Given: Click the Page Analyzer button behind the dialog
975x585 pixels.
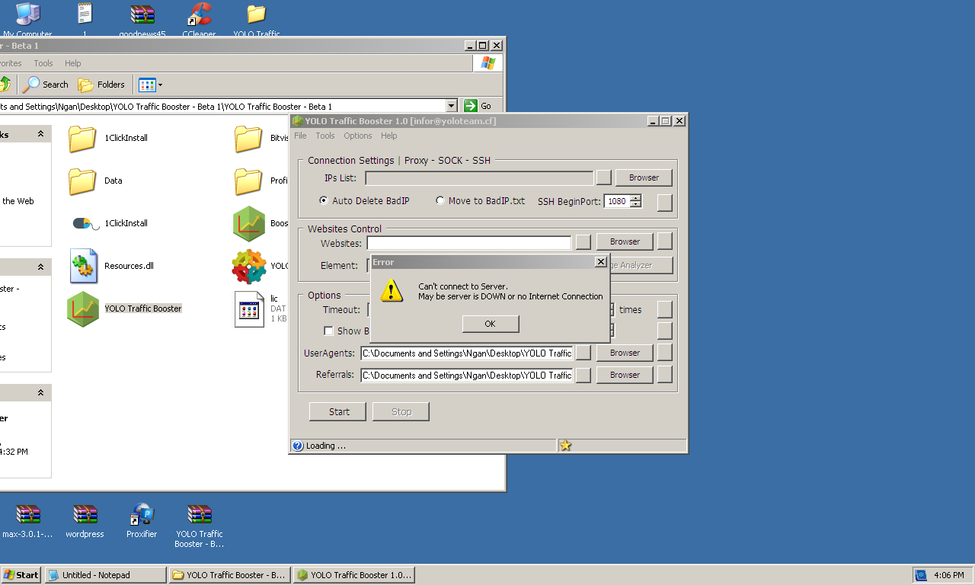Looking at the screenshot, I should 641,265.
